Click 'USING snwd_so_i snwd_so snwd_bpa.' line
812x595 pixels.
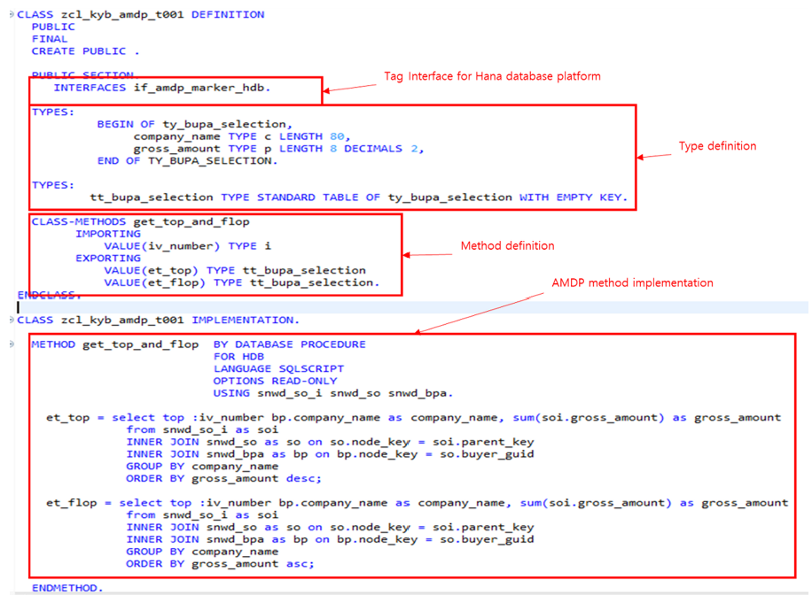333,393
